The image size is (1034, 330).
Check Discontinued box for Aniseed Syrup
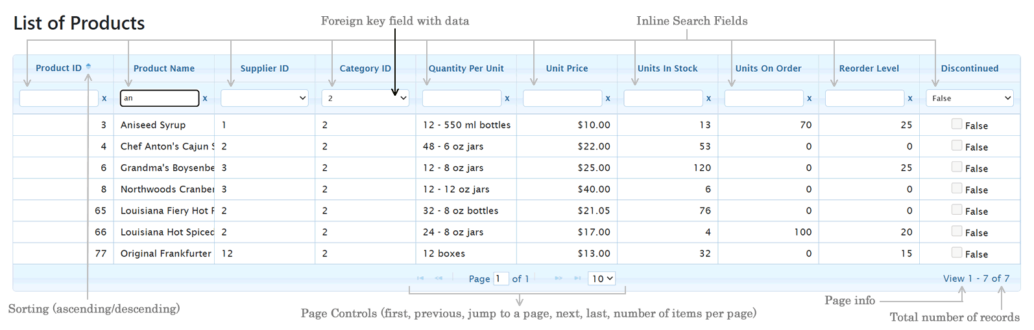click(x=957, y=124)
